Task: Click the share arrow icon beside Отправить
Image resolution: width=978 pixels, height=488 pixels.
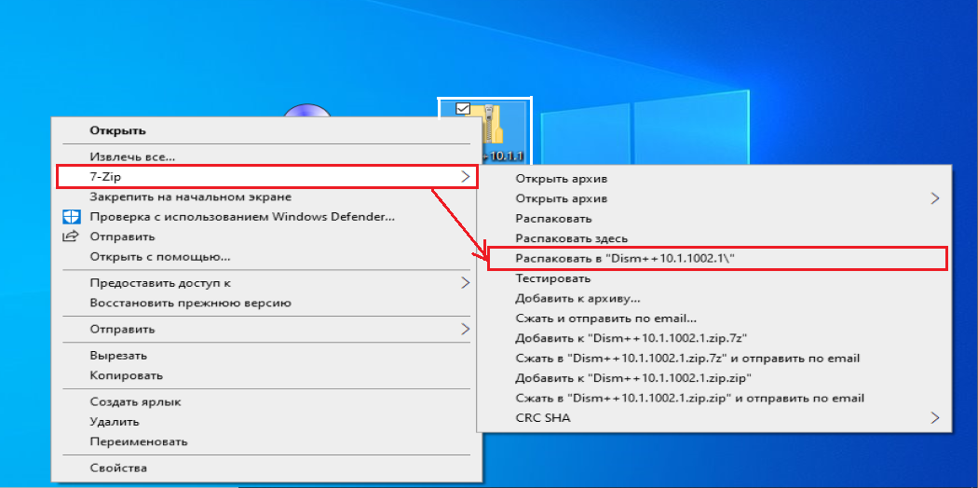Action: pyautogui.click(x=71, y=237)
